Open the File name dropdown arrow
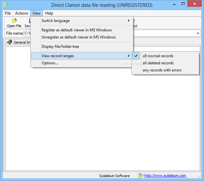204x181 pixels. pos(198,33)
